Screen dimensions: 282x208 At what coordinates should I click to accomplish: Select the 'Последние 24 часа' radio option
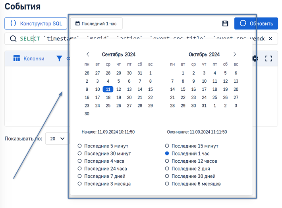coord(80,169)
